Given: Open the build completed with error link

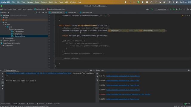Looking at the screenshot, I should (128, 95).
